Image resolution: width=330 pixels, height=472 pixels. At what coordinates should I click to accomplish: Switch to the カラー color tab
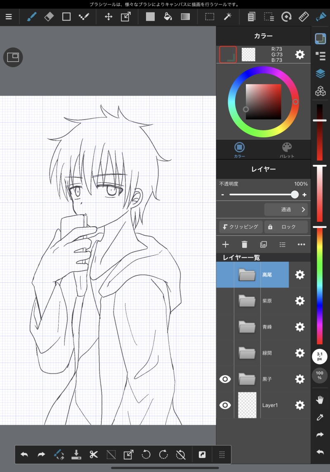click(239, 150)
